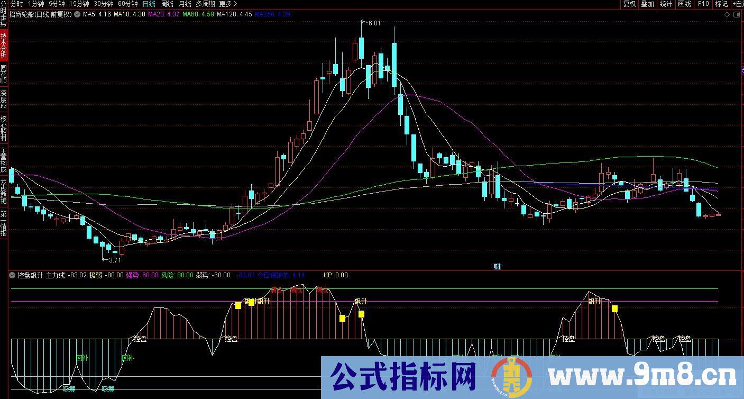744x399 pixels.
Task: Open the 龙虎数据 side tab
Action: (4, 191)
